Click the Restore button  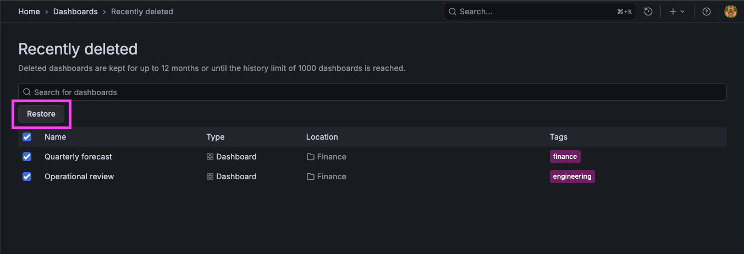(41, 114)
